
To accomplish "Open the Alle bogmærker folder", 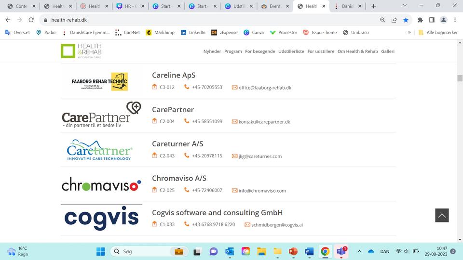I will pos(438,32).
